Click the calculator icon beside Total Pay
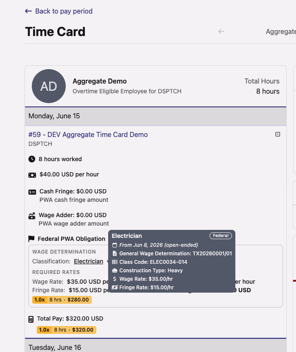The image size is (296, 352). pyautogui.click(x=31, y=319)
